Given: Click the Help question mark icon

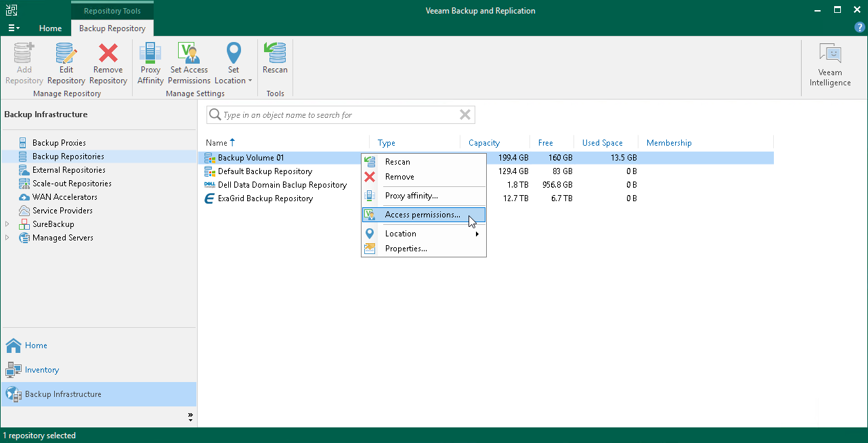Looking at the screenshot, I should point(860,28).
